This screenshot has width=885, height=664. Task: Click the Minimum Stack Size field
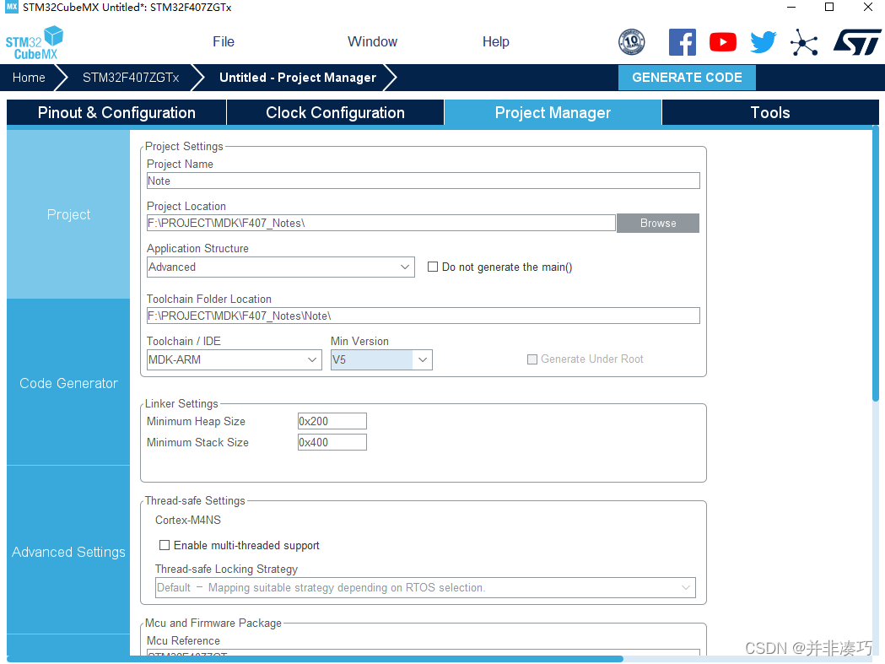(x=332, y=442)
